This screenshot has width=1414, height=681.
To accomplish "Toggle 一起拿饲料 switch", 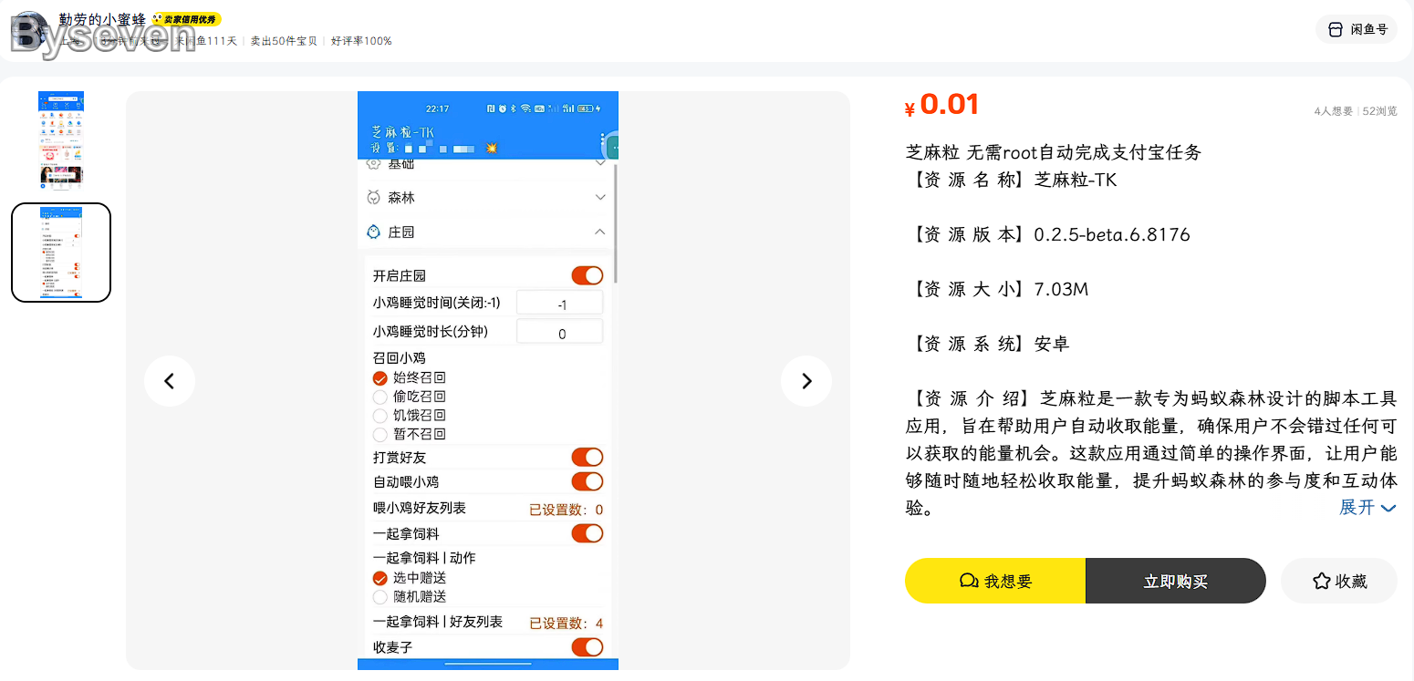I will [587, 533].
